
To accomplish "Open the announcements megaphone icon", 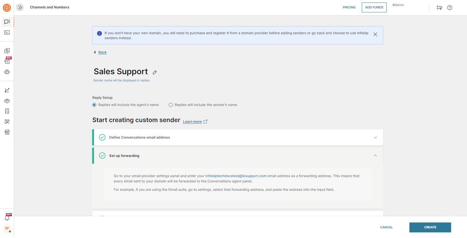I will 440,7.
